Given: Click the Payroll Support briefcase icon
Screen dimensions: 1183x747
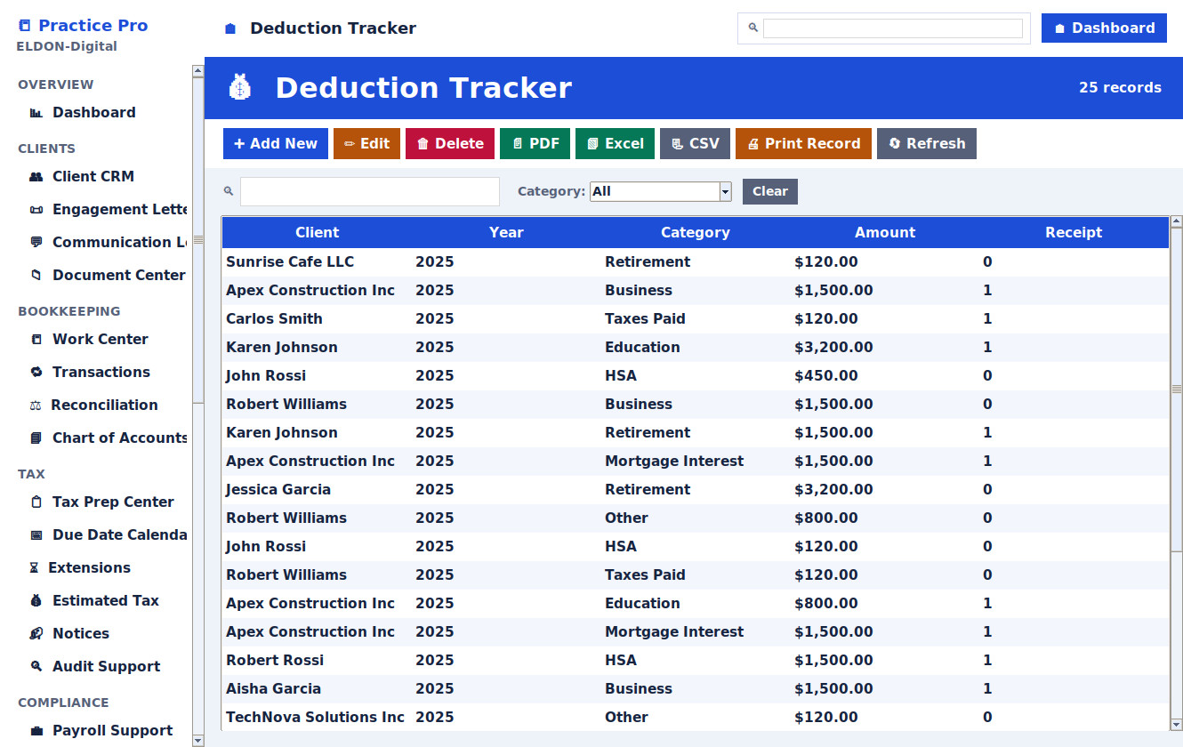Looking at the screenshot, I should click(36, 731).
